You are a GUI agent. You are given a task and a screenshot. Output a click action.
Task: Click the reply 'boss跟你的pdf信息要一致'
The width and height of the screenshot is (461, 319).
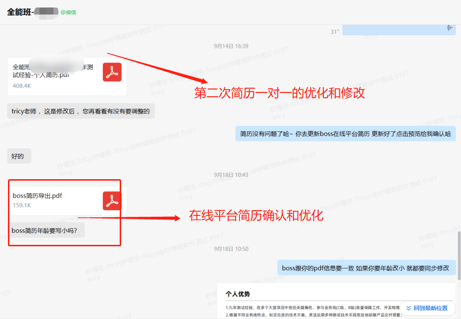[x=366, y=268]
